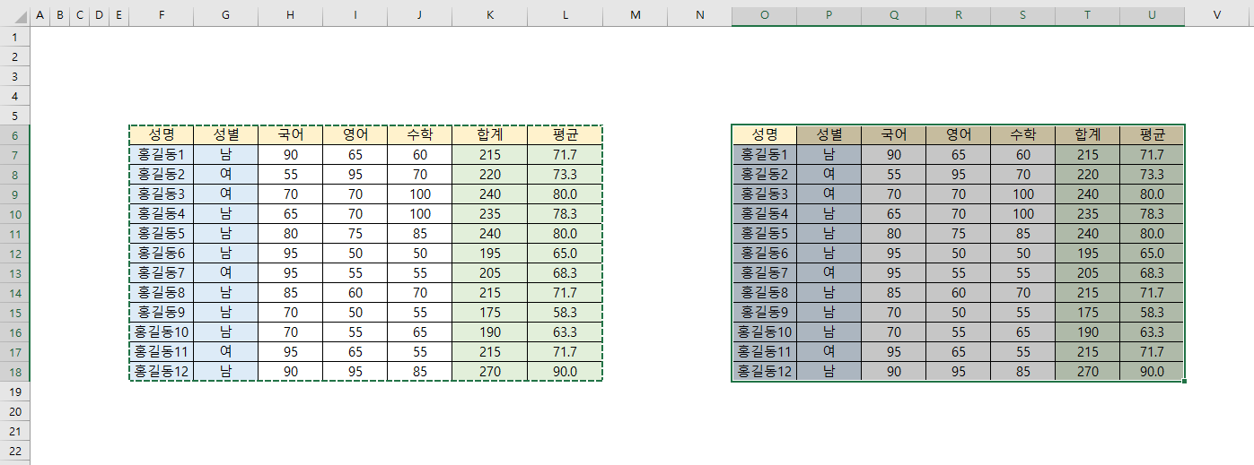
Task: Select cell P13 showing 여
Action: pos(829,272)
